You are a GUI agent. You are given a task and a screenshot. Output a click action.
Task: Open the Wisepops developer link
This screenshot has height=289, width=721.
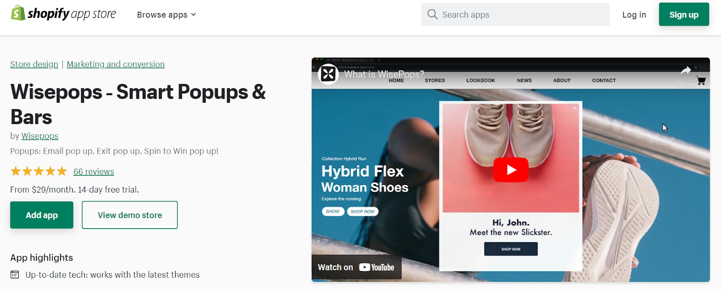(x=40, y=136)
